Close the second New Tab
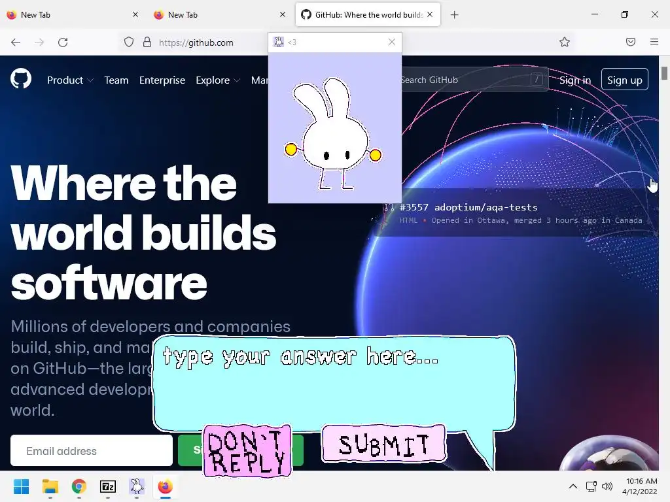Viewport: 670px width, 502px height. (283, 14)
